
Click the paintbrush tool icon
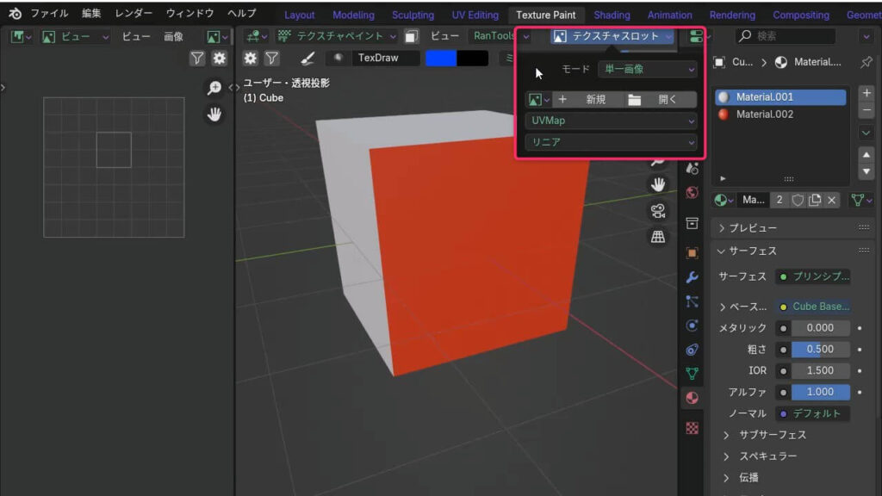pos(307,58)
